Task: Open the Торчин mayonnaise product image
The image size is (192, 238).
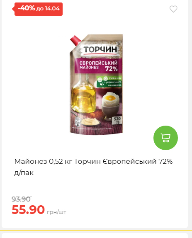Action: coord(96,85)
